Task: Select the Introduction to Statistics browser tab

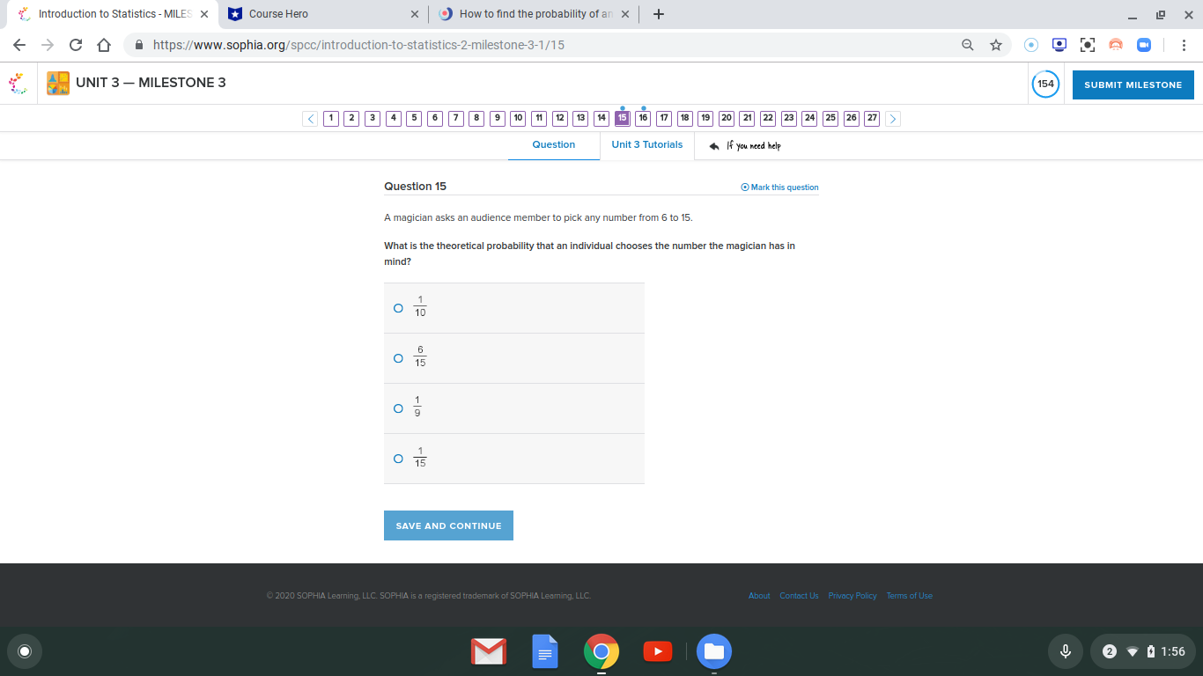Action: click(109, 14)
